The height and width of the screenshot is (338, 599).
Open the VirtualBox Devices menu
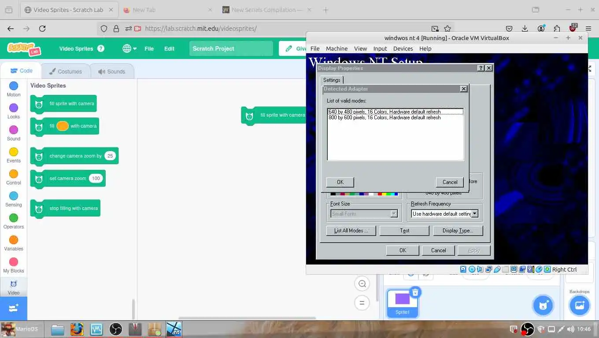coord(403,48)
